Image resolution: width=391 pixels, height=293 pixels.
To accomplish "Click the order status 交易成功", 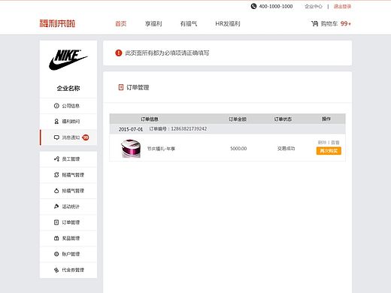I will [286, 149].
